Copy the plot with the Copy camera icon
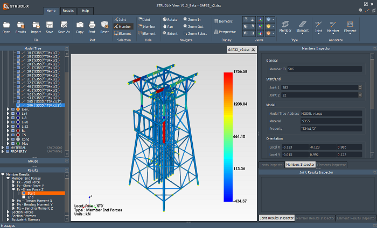 click(x=80, y=27)
